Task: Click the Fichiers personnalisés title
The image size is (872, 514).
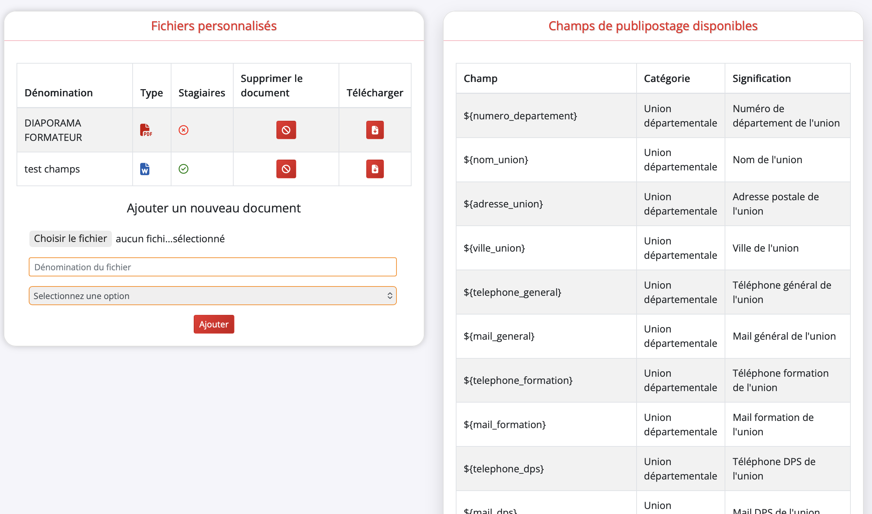Action: click(x=214, y=26)
